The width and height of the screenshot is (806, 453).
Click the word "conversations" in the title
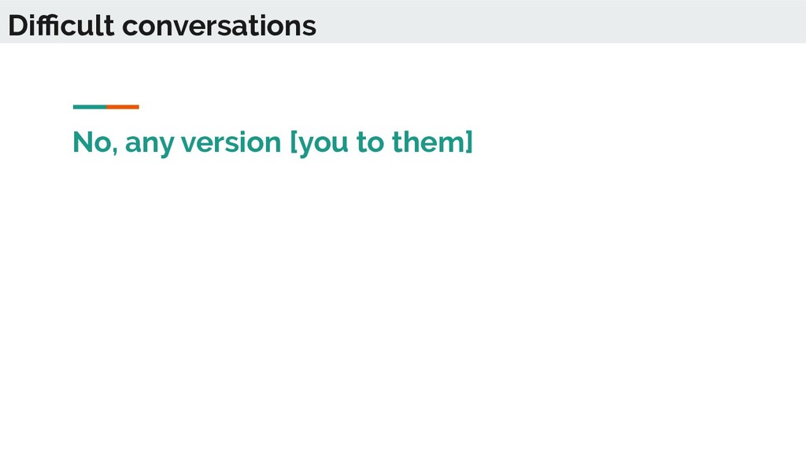(x=219, y=26)
